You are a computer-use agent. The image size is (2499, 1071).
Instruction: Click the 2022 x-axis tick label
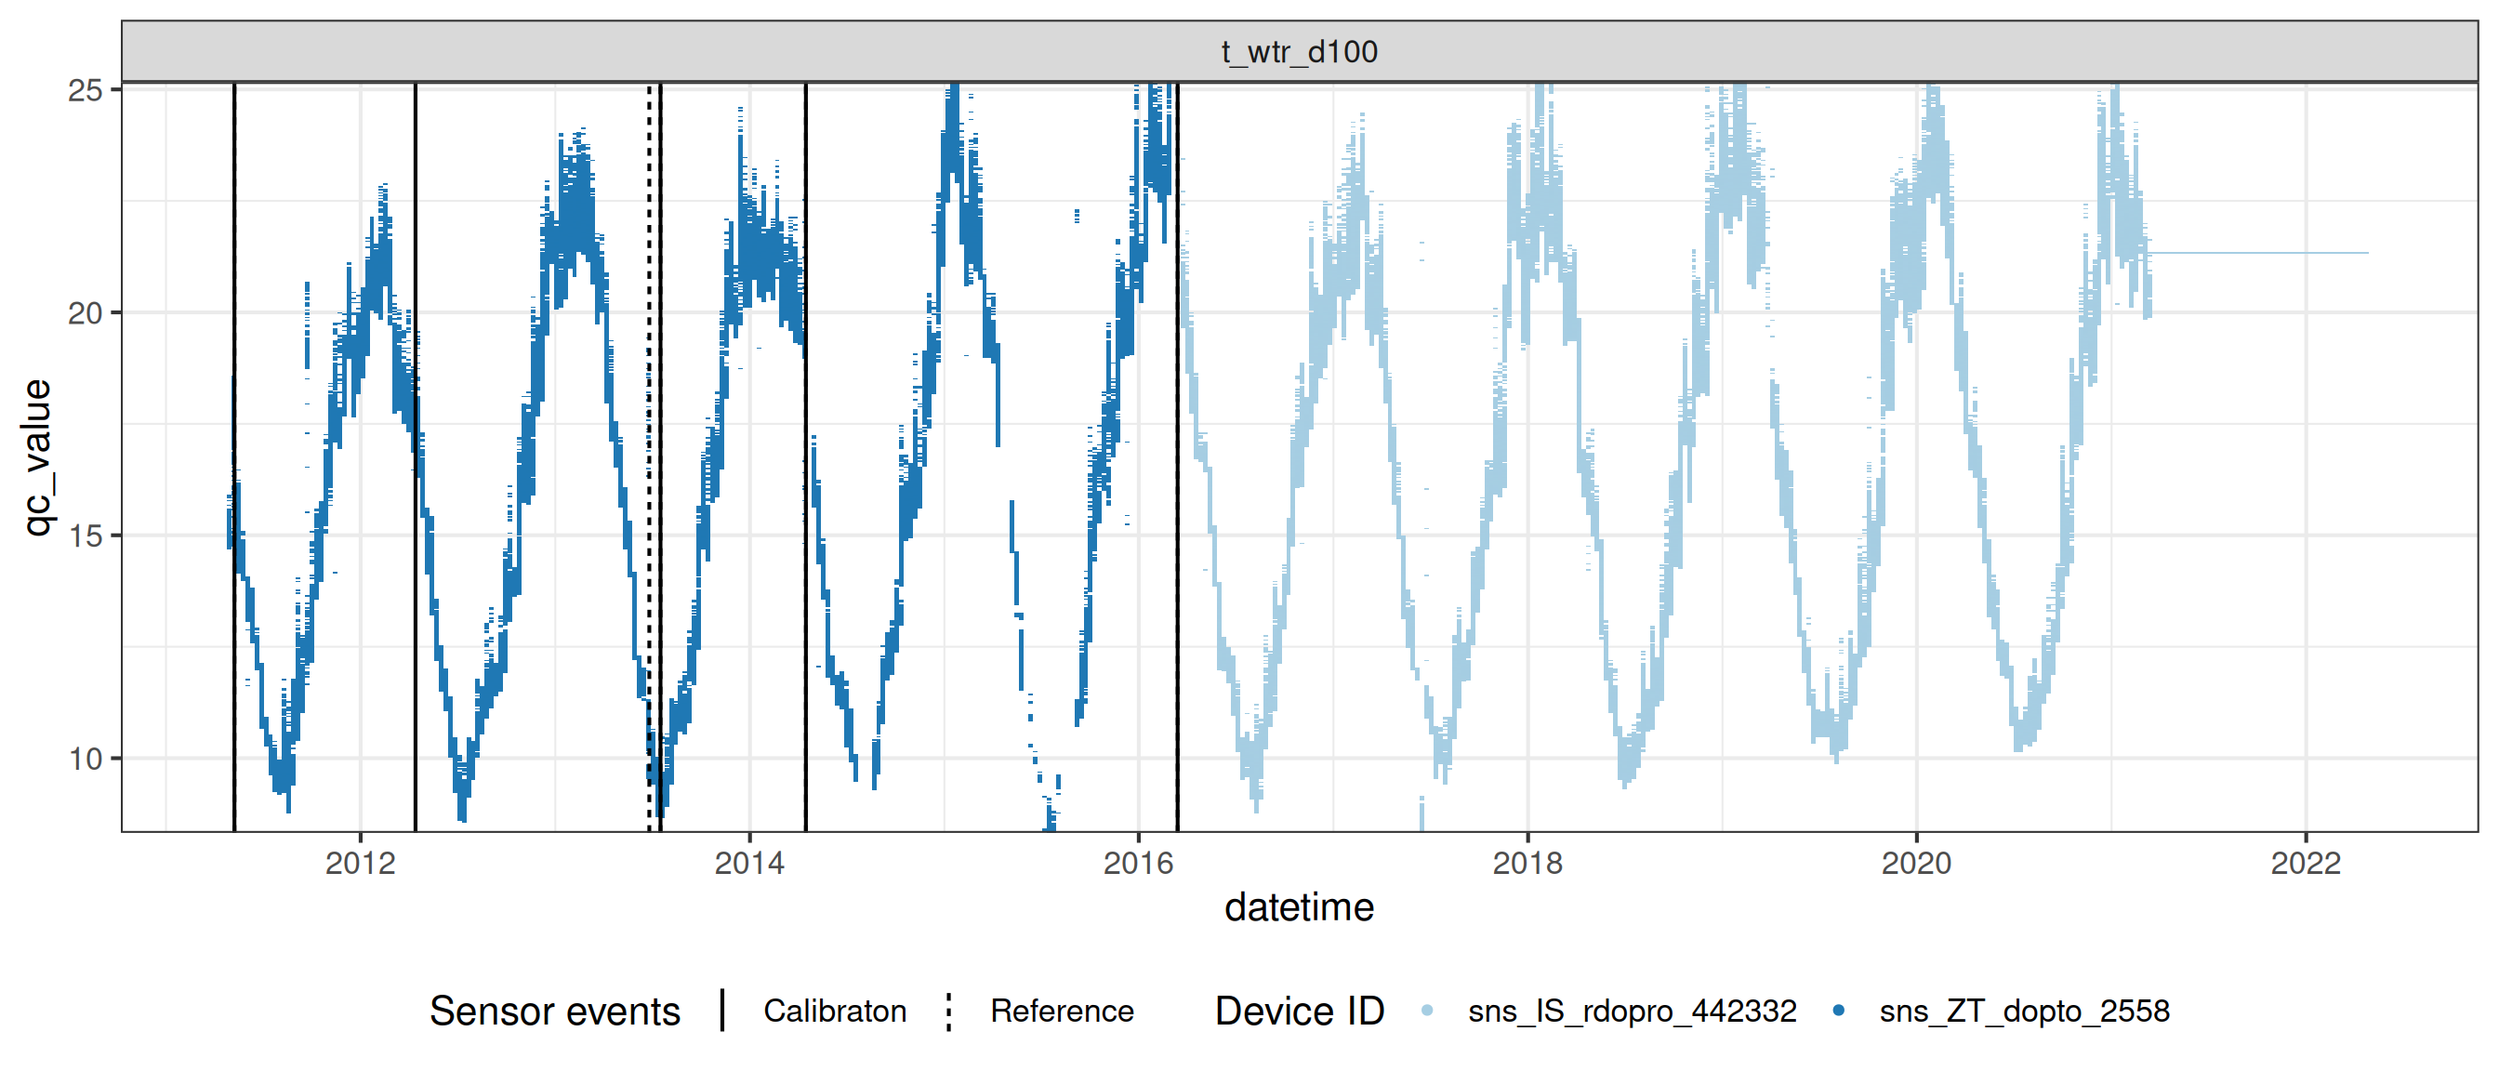(2305, 864)
